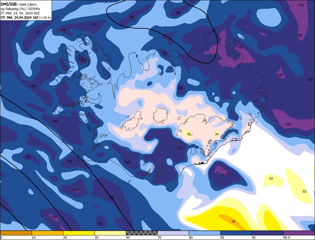Click the lavender 70-80 legend swatch

click(173, 233)
